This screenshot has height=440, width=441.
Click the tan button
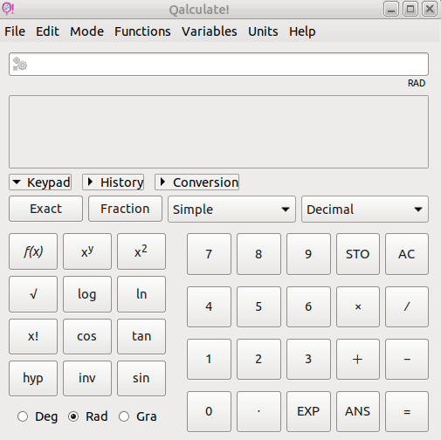[141, 336]
